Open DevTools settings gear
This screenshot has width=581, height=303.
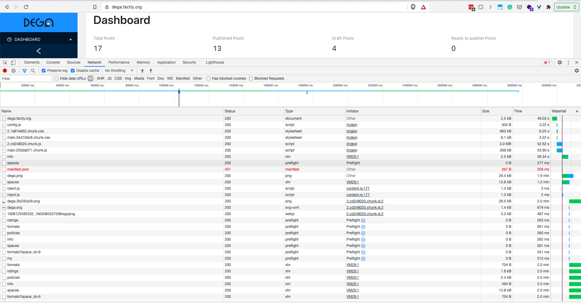click(559, 62)
